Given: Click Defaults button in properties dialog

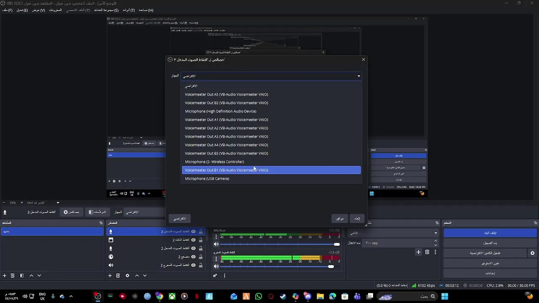Looking at the screenshot, I should coord(180,219).
